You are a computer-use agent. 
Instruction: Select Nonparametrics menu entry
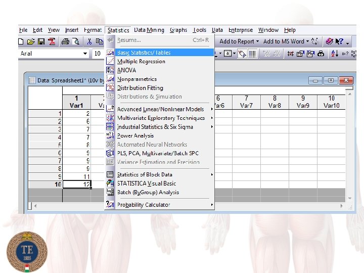159,79
